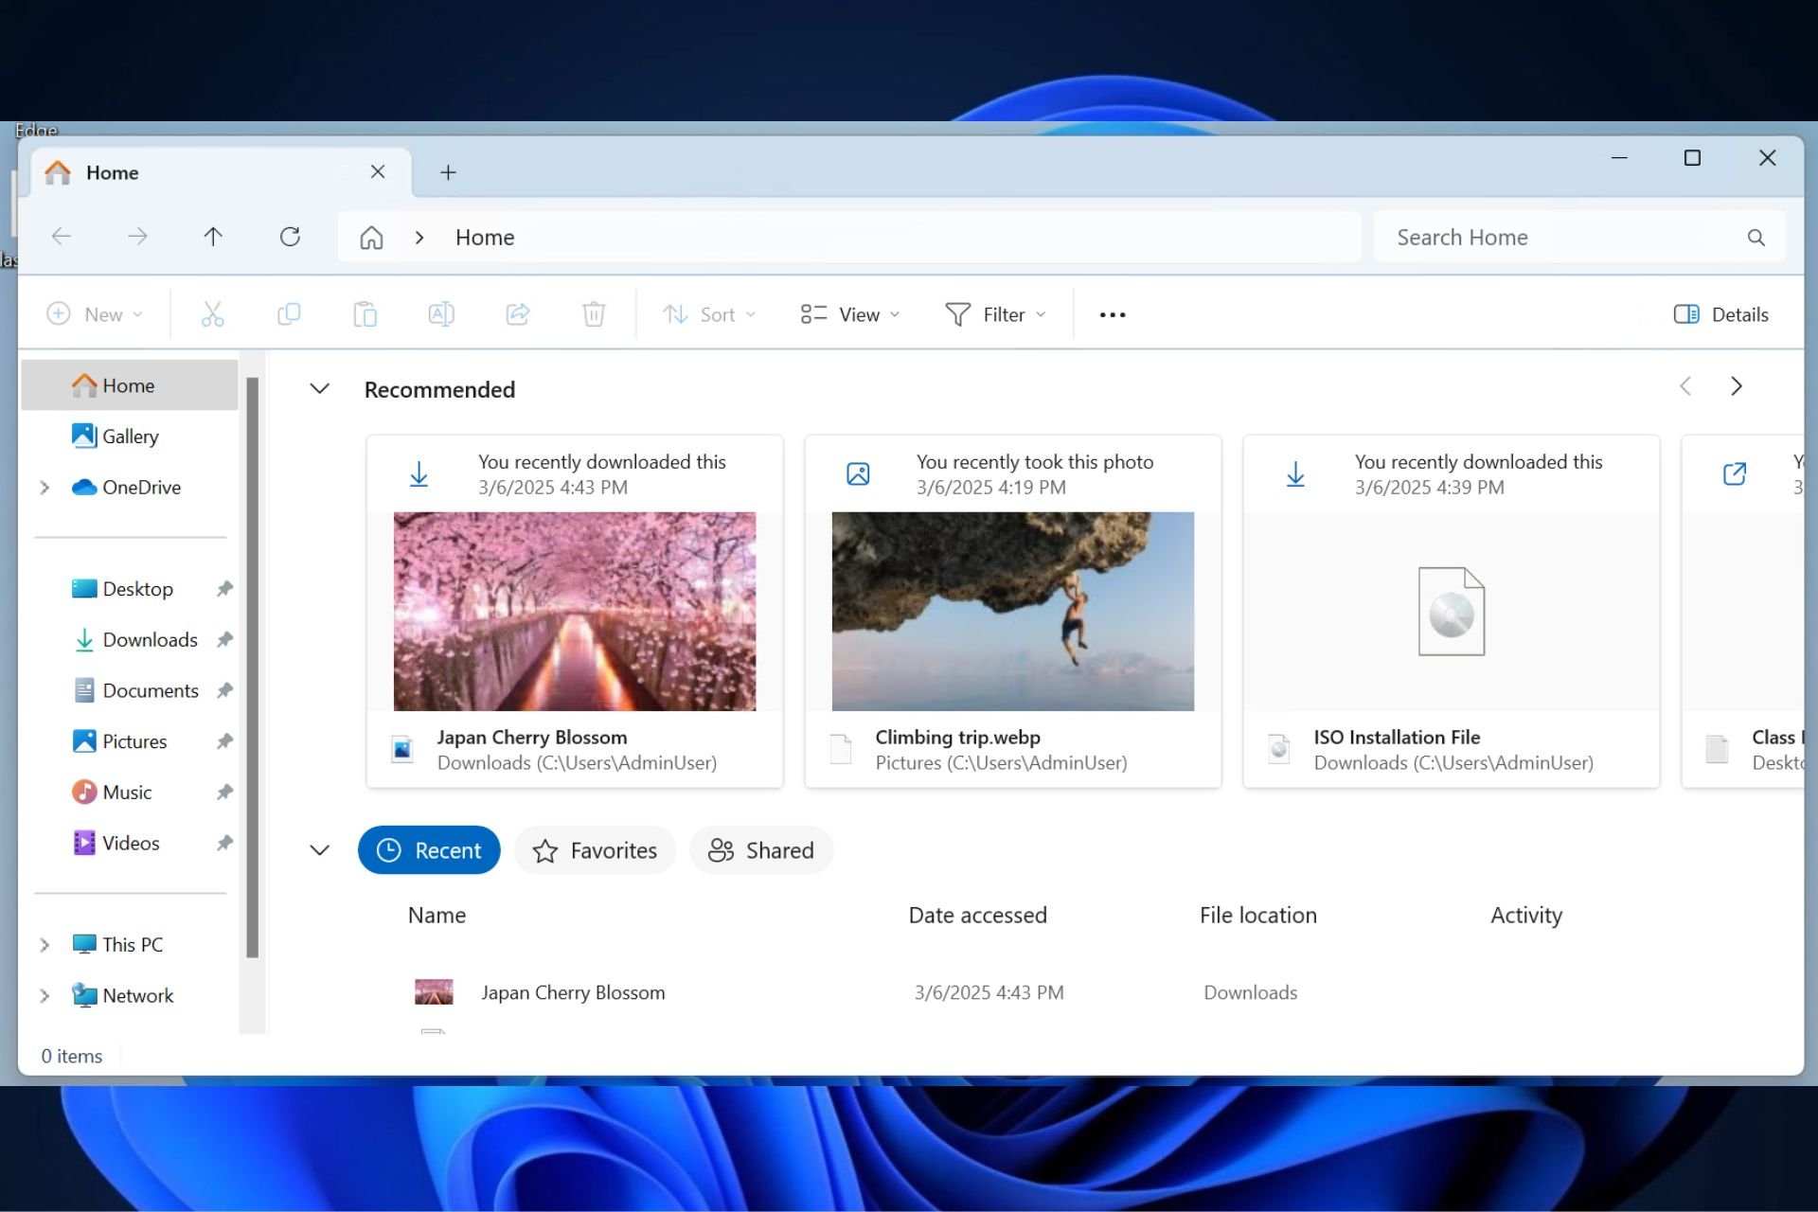
Task: Click the Paste clipboard icon
Action: point(365,314)
